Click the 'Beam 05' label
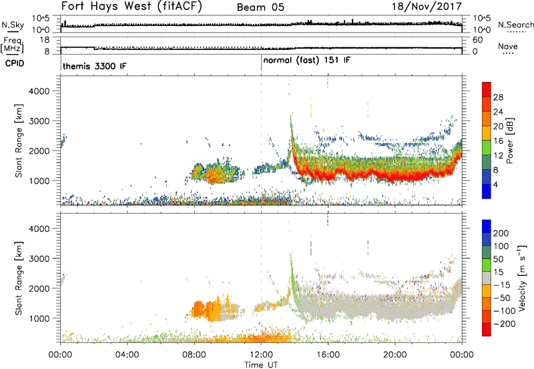The image size is (534, 369). pos(260,7)
